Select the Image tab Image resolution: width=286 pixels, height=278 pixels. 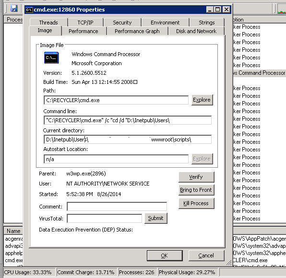(45, 30)
